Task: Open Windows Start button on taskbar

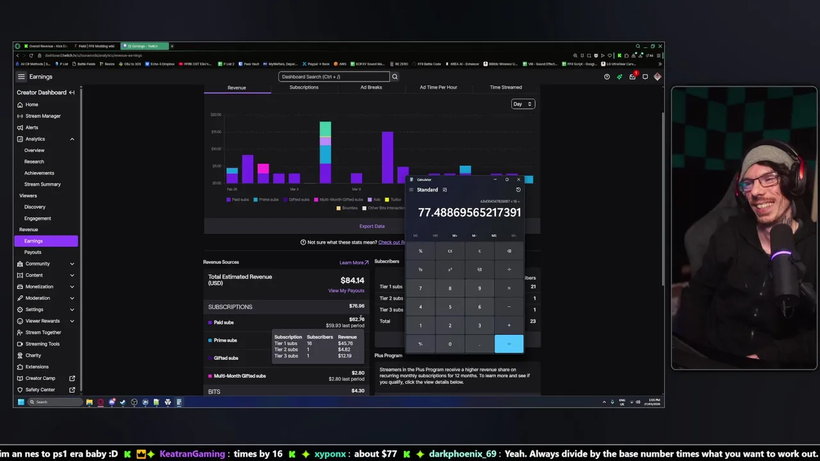Action: coord(20,402)
